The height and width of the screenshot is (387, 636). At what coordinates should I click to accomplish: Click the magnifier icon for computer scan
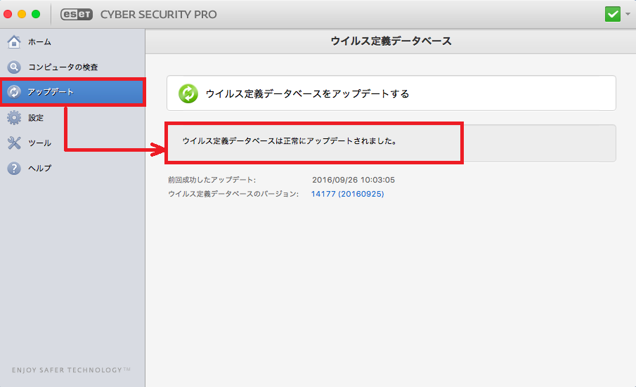(14, 67)
